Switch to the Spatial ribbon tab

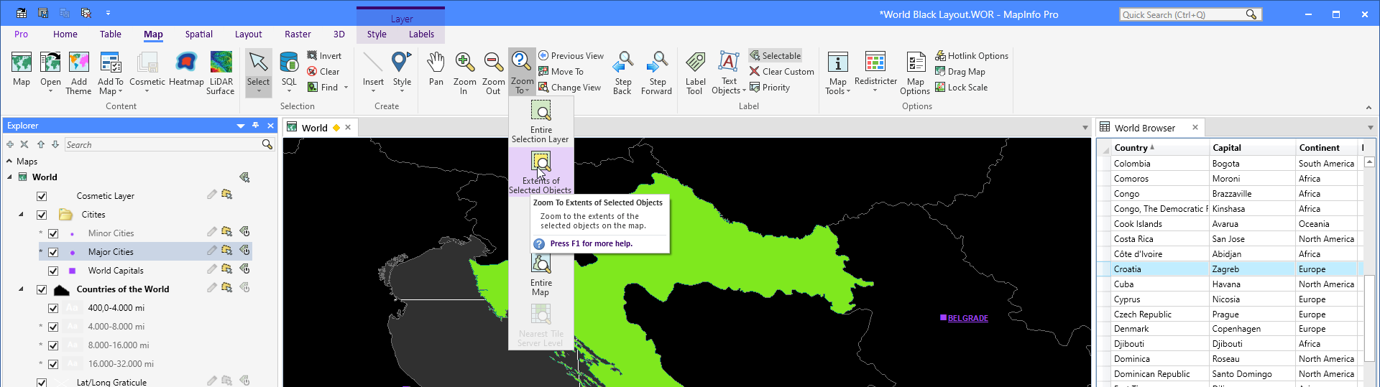pos(198,34)
